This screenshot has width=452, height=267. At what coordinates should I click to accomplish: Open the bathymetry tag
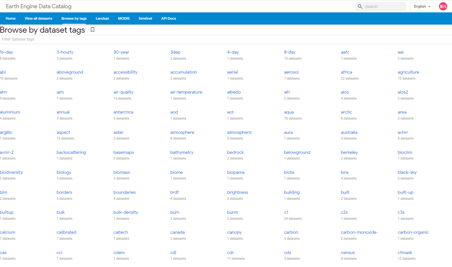(x=182, y=152)
